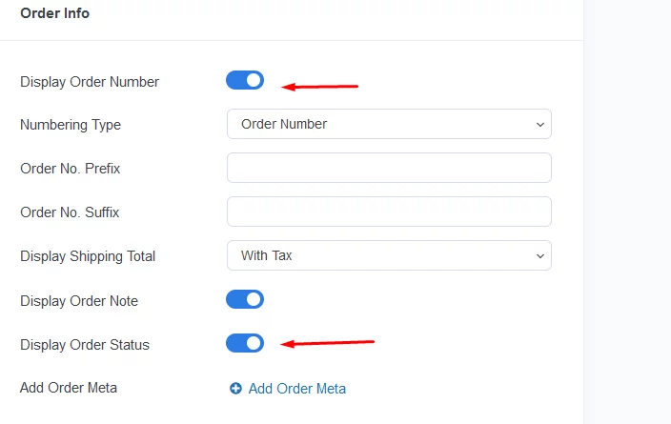
Task: Turn off the Display Order Number switch
Action: tap(245, 80)
